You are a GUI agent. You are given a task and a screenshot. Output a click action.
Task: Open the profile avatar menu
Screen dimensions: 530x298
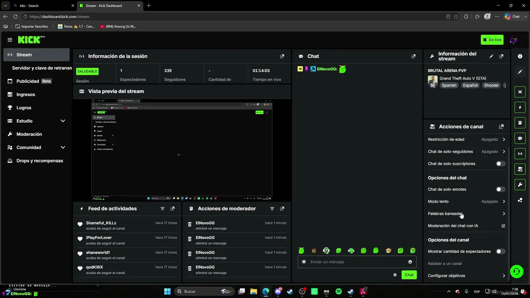pos(513,40)
